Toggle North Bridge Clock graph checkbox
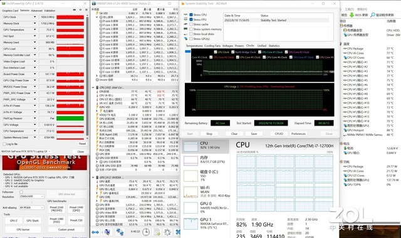The height and width of the screenshot is (238, 401). coord(232,52)
